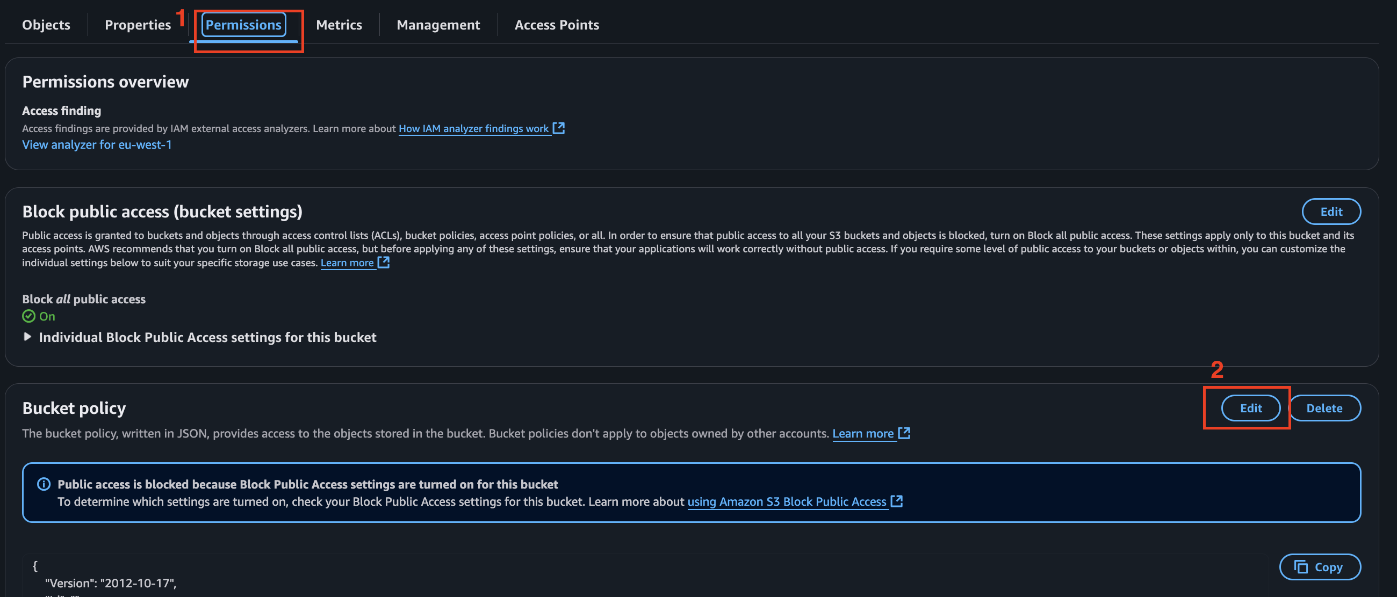Edit Block public access settings
Screen dimensions: 1397x597
(x=1331, y=212)
